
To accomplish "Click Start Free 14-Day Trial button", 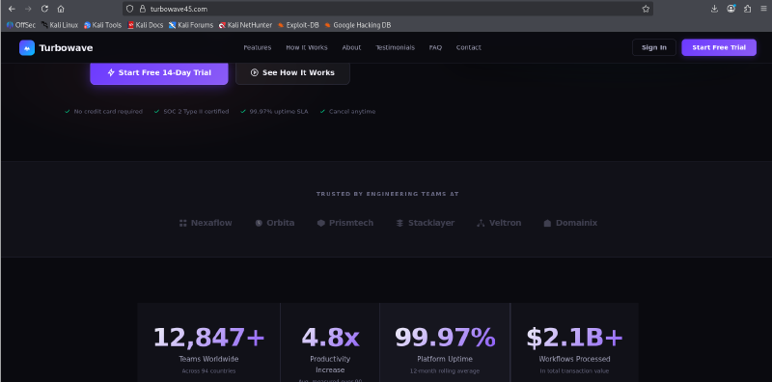I will click(x=159, y=73).
